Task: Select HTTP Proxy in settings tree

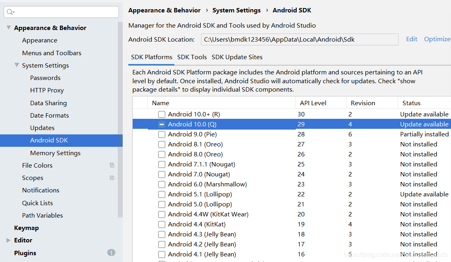Action: tap(47, 90)
